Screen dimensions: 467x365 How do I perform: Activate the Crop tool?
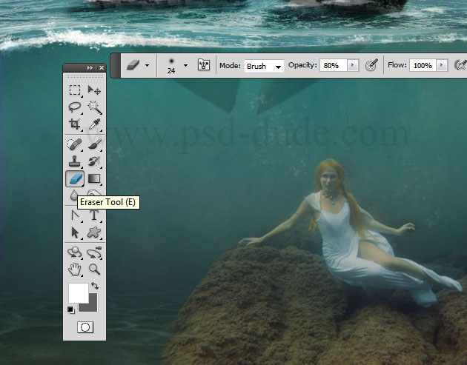coord(76,124)
